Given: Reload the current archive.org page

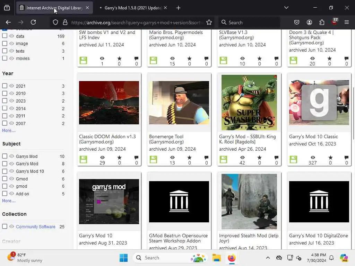Looking at the screenshot, I should pos(33,22).
